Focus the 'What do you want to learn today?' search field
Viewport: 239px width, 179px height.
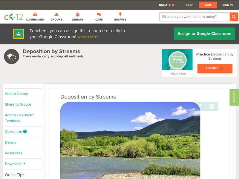[x=194, y=17]
